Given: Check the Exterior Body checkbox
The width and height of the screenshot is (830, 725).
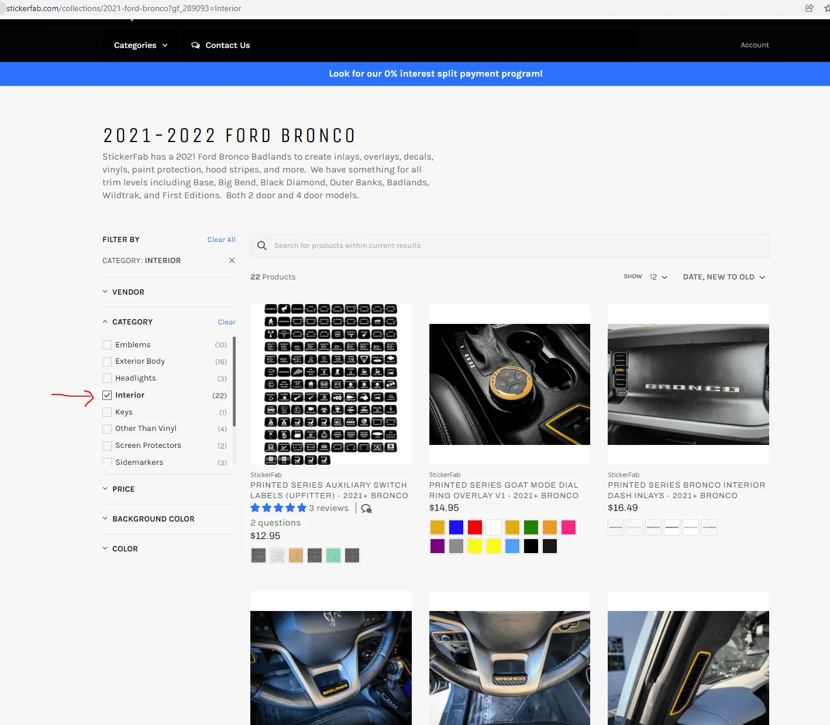Looking at the screenshot, I should tap(107, 361).
